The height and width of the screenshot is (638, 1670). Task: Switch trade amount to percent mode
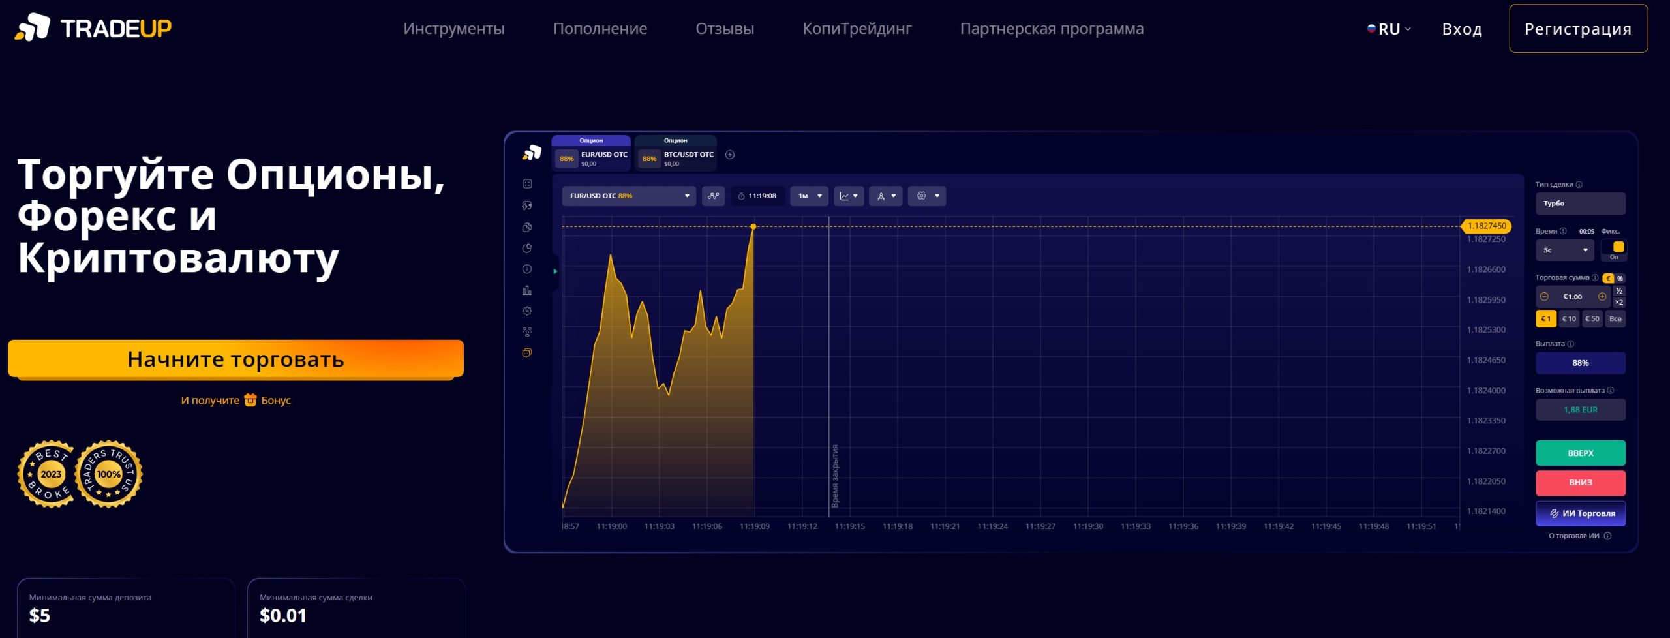[1620, 279]
